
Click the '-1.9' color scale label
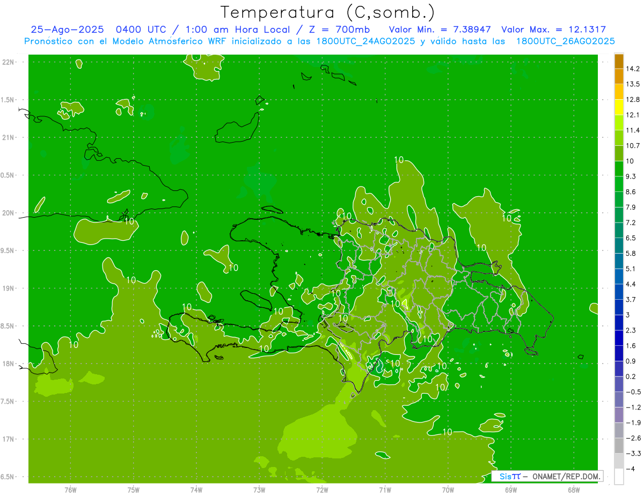(x=633, y=422)
